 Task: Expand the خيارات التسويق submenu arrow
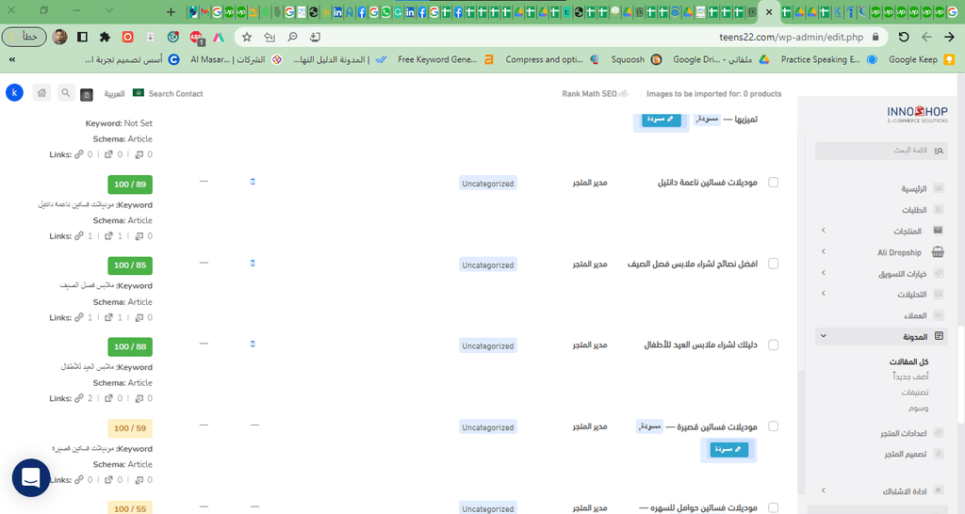pyautogui.click(x=824, y=272)
